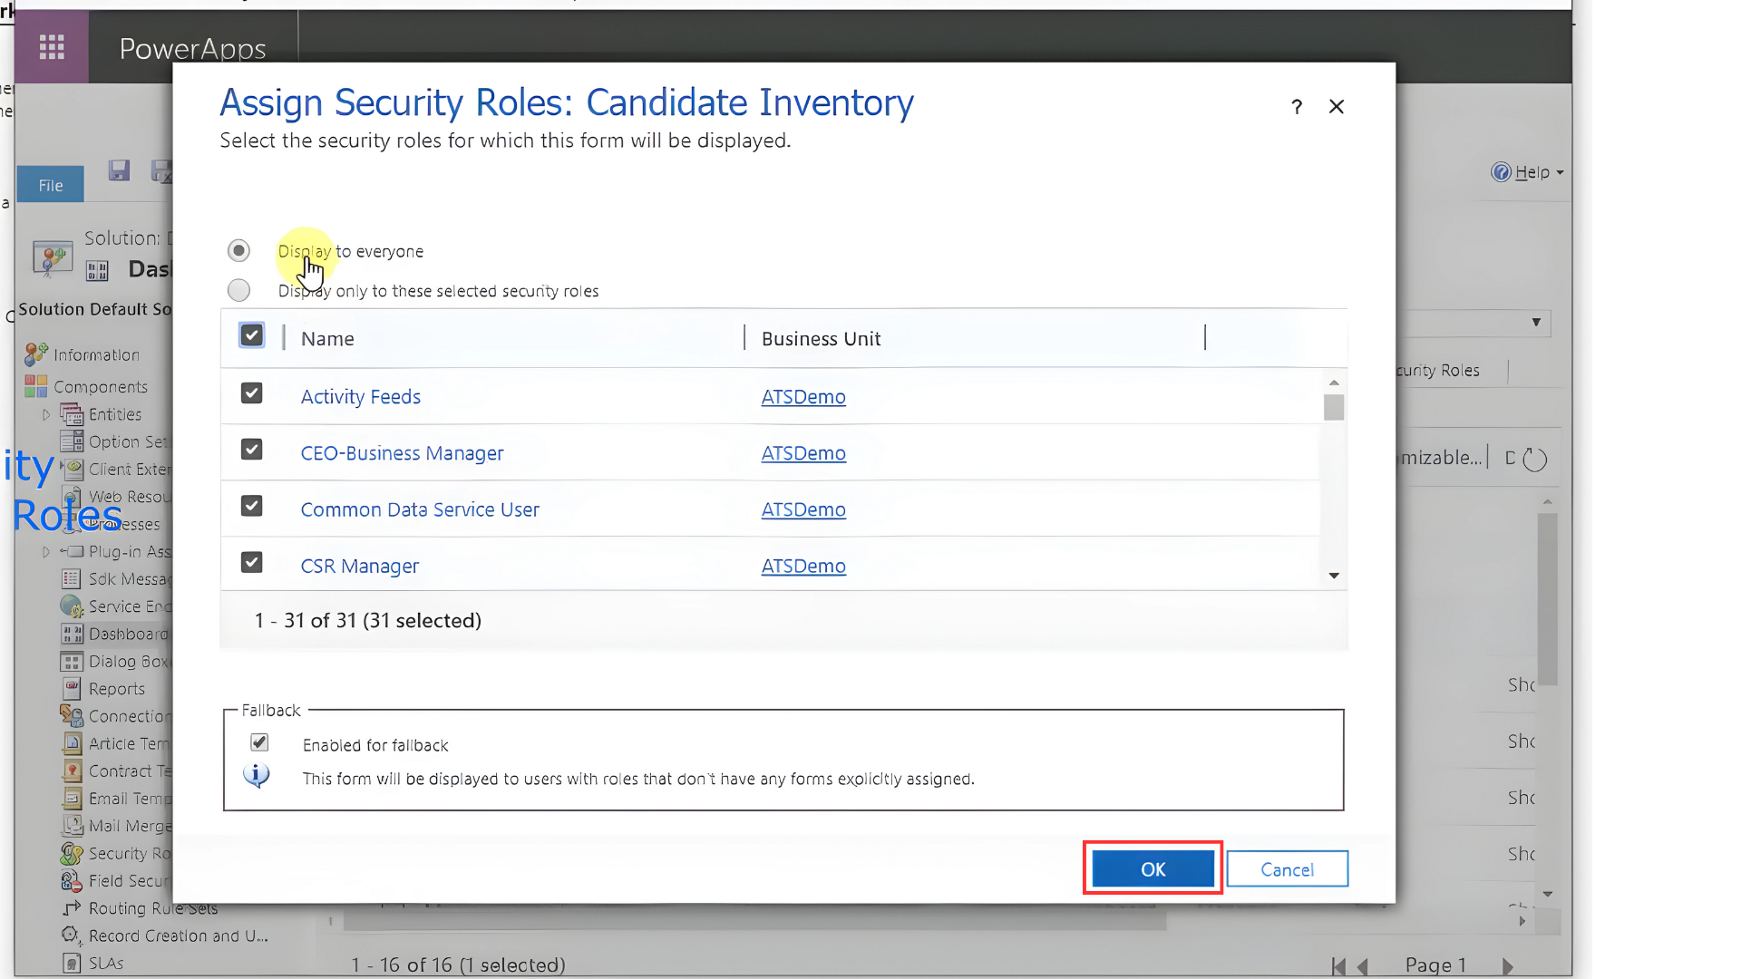Click the roles list scroll-down arrow
The height and width of the screenshot is (979, 1741).
[x=1334, y=576]
